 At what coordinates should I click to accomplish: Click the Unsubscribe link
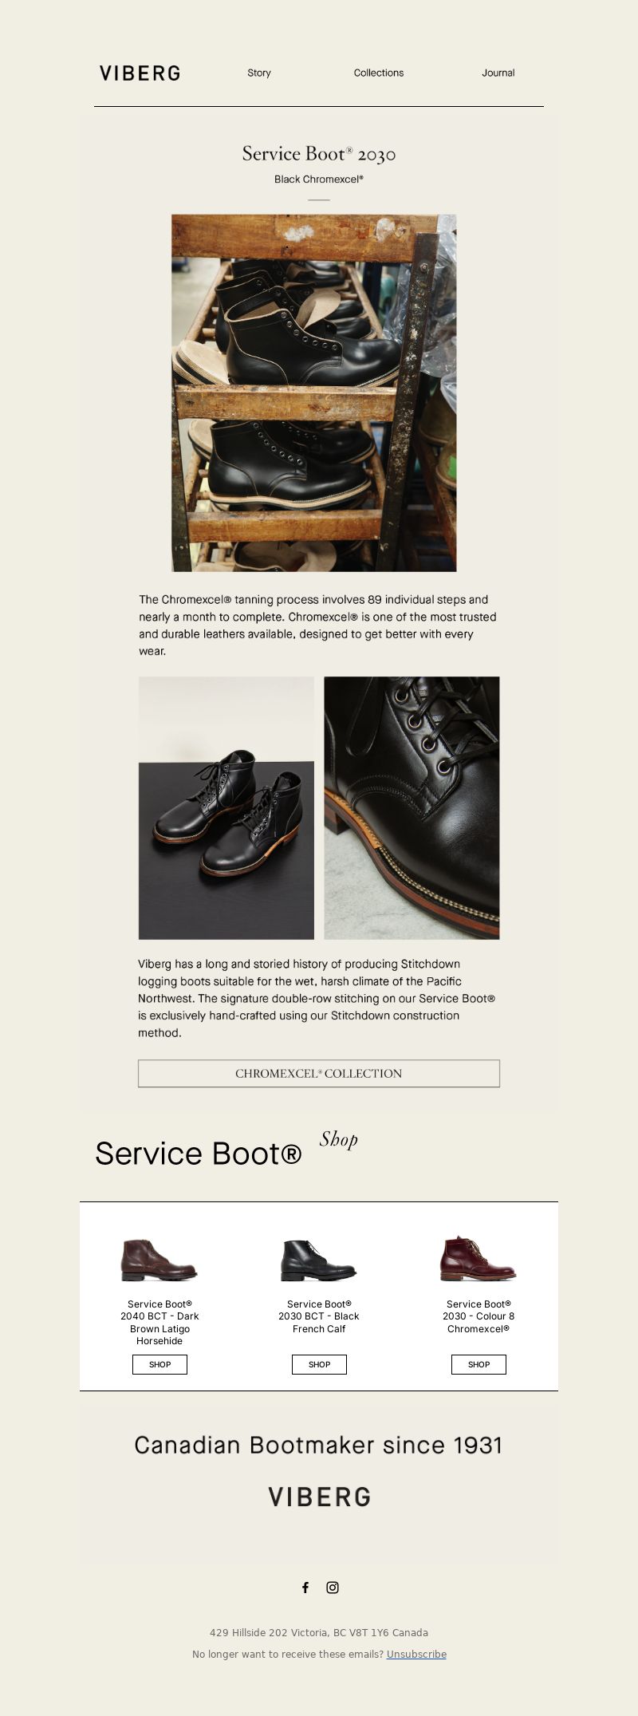[416, 1654]
